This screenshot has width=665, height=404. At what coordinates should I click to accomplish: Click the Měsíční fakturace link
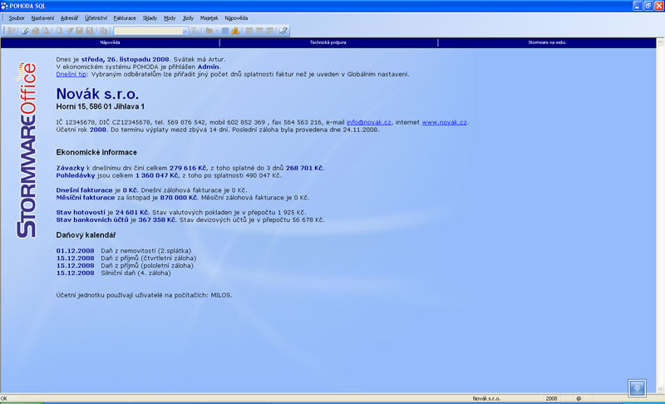tap(86, 198)
